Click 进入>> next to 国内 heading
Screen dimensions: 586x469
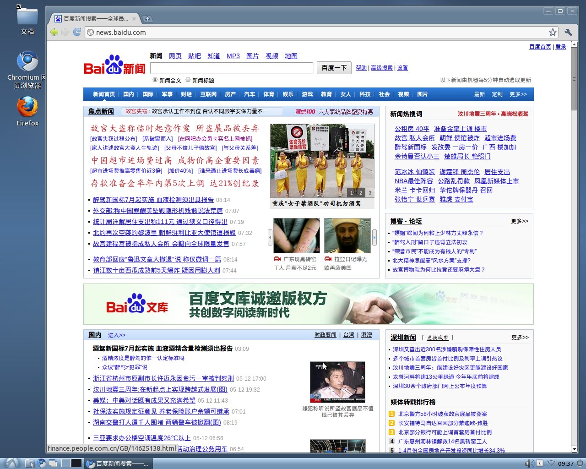tap(116, 335)
